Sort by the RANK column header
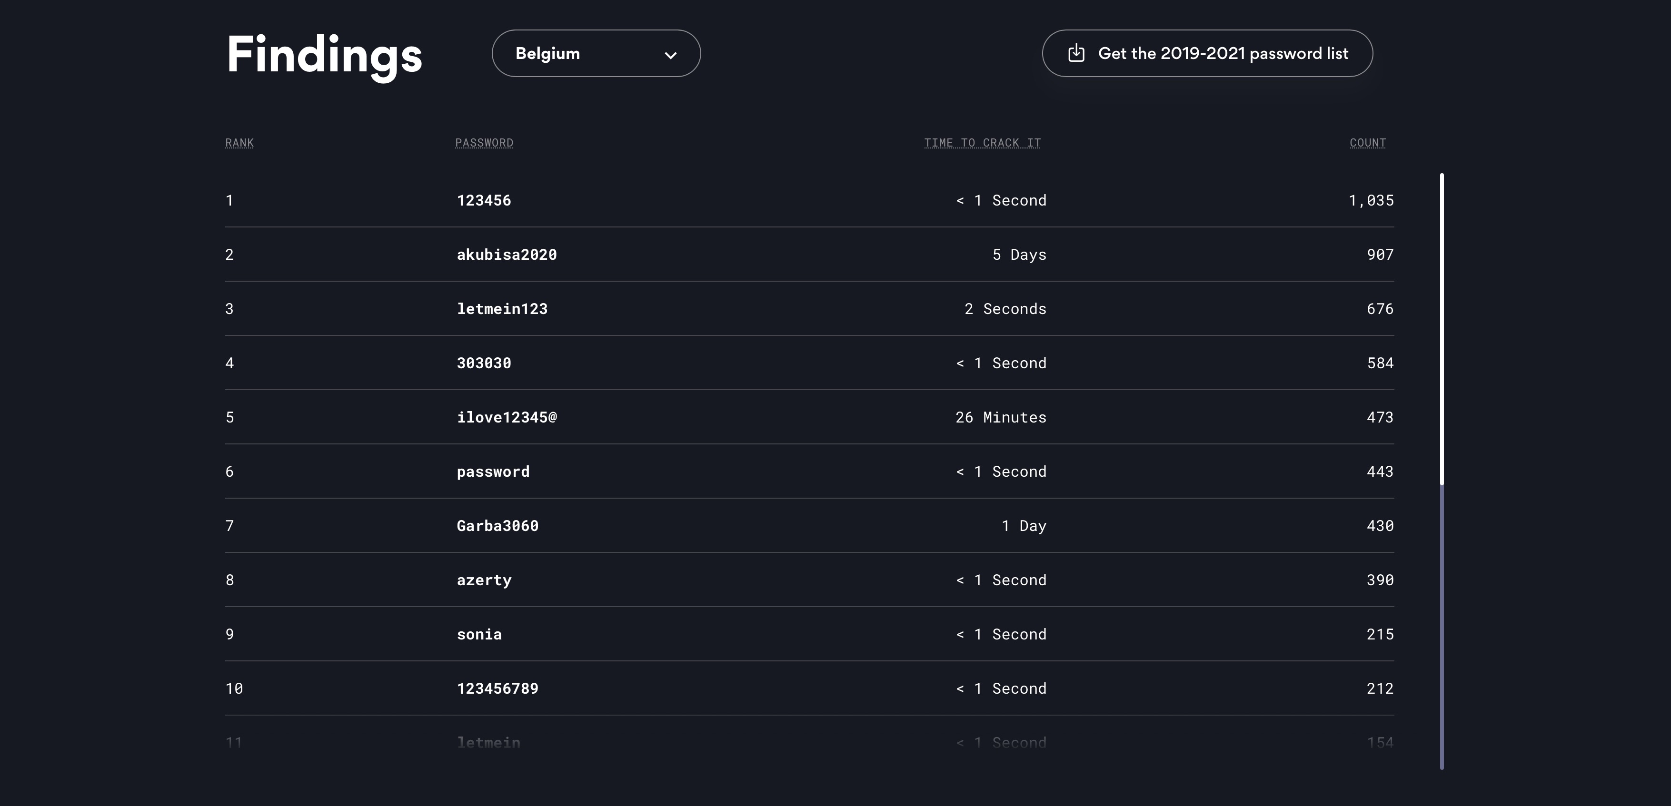Image resolution: width=1671 pixels, height=806 pixels. coord(239,143)
